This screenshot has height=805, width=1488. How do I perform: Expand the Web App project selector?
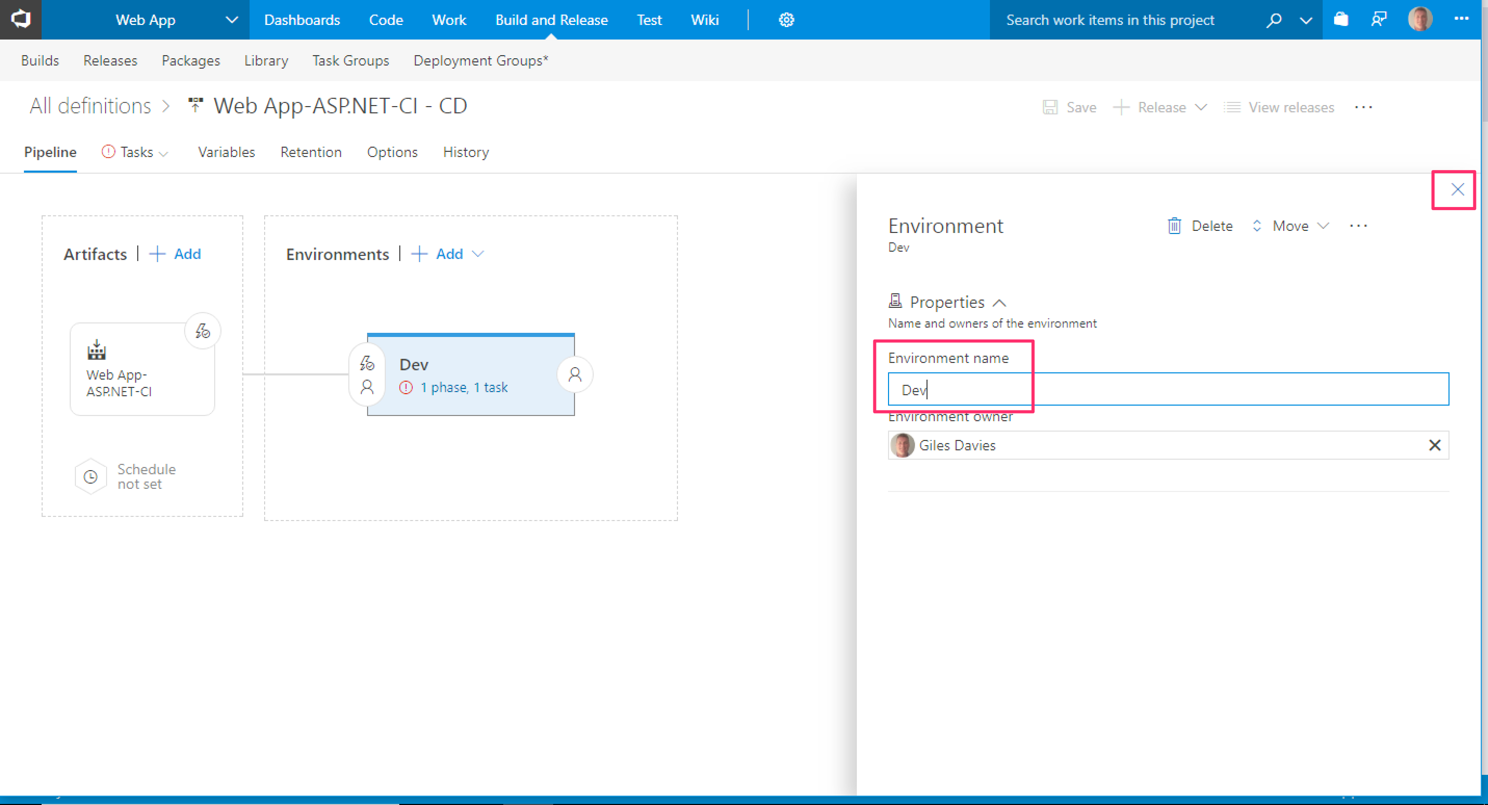(232, 20)
